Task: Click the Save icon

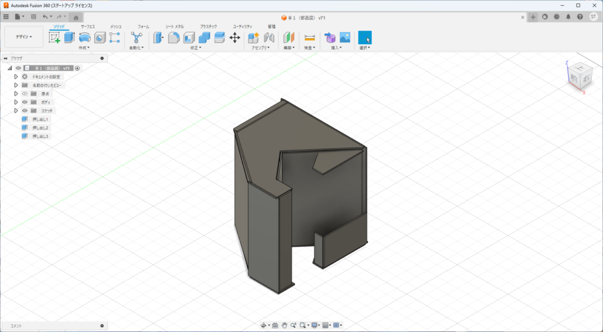Action: 34,17
